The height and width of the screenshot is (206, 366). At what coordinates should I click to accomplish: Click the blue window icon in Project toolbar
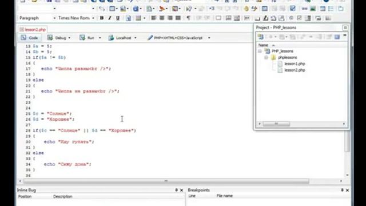[337, 37]
